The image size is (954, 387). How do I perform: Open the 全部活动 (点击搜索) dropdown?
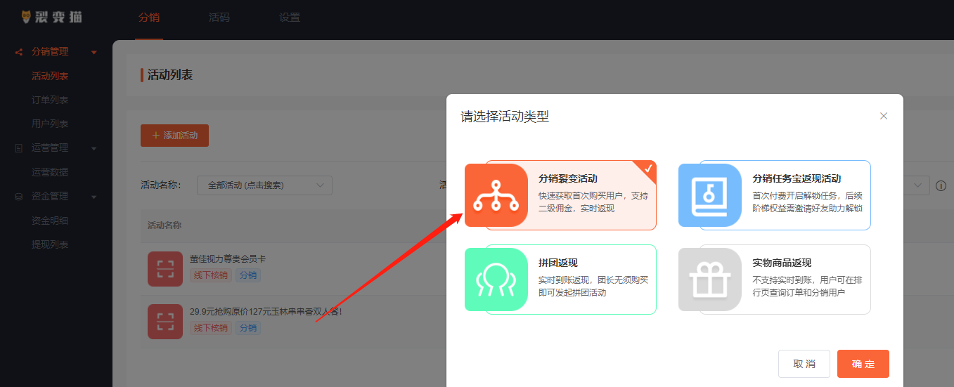(x=264, y=185)
